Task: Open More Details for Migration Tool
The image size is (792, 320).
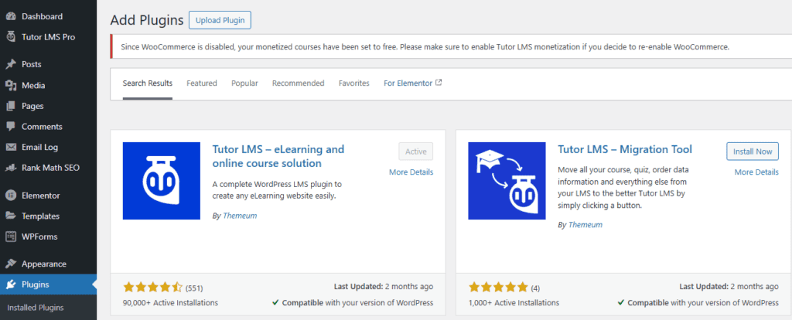Action: coord(756,172)
